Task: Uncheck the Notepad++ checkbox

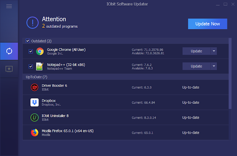Action: [x=31, y=67]
